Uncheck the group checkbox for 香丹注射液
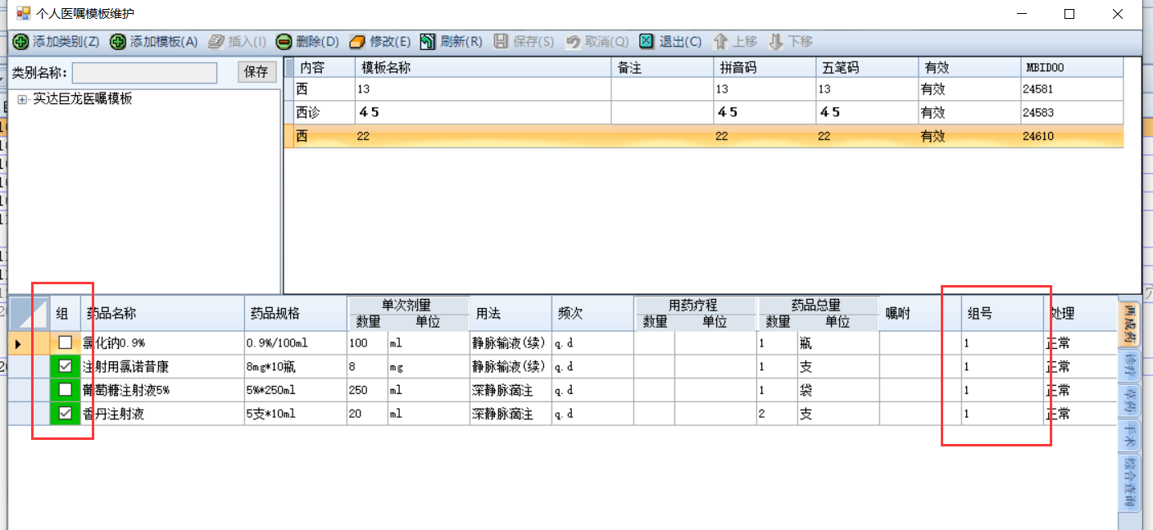Viewport: 1153px width, 530px height. 65,414
